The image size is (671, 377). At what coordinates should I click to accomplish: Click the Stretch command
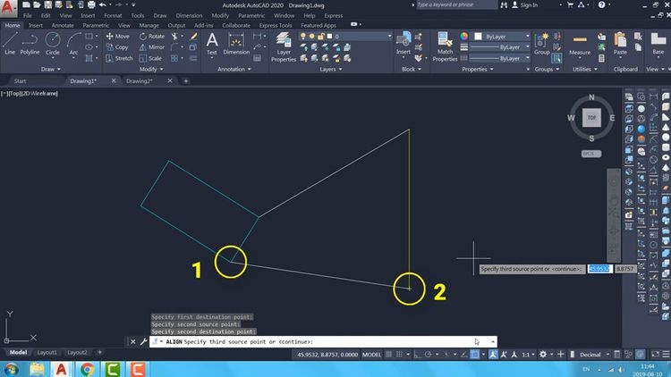[x=119, y=58]
